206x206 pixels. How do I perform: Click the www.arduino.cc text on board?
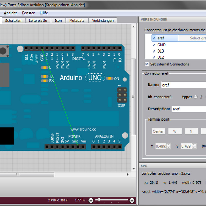83,130
